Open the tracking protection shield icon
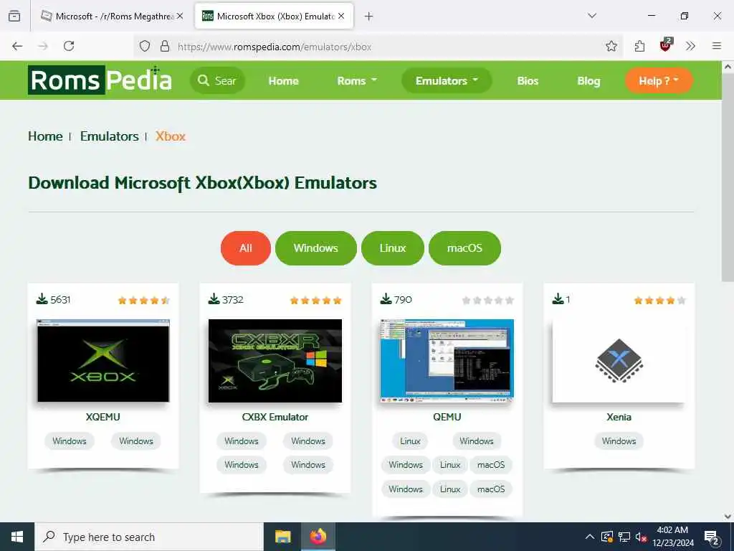Screen dimensions: 734x551 [145, 46]
